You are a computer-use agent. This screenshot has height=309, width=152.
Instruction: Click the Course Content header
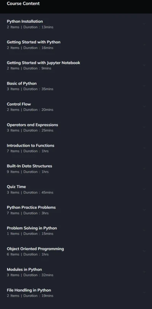(x=23, y=3)
